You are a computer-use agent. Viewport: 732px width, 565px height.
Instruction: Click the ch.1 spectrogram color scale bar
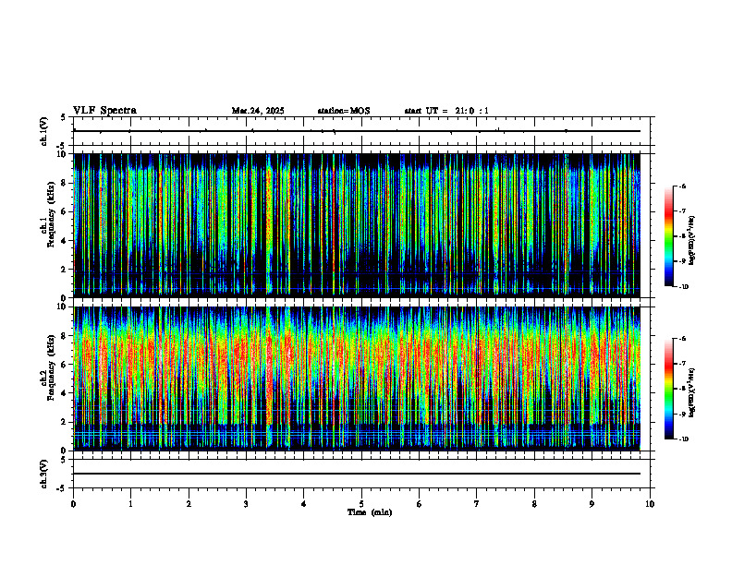coord(668,236)
